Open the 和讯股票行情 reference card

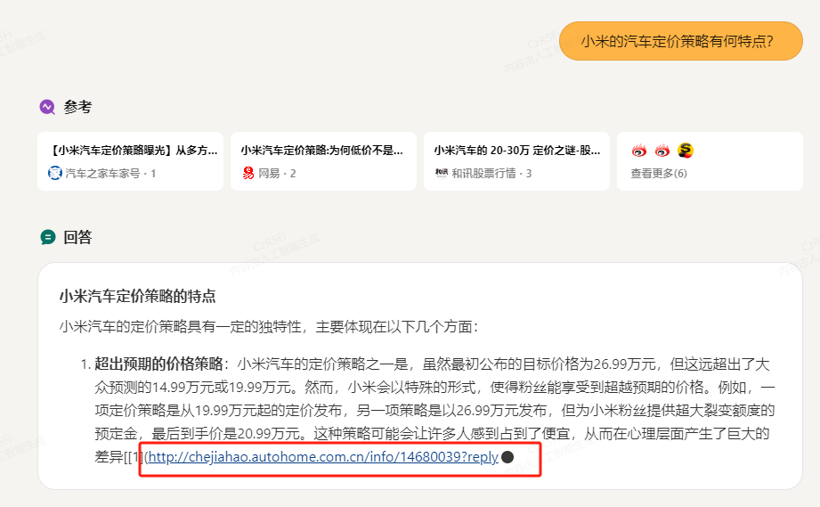[516, 161]
